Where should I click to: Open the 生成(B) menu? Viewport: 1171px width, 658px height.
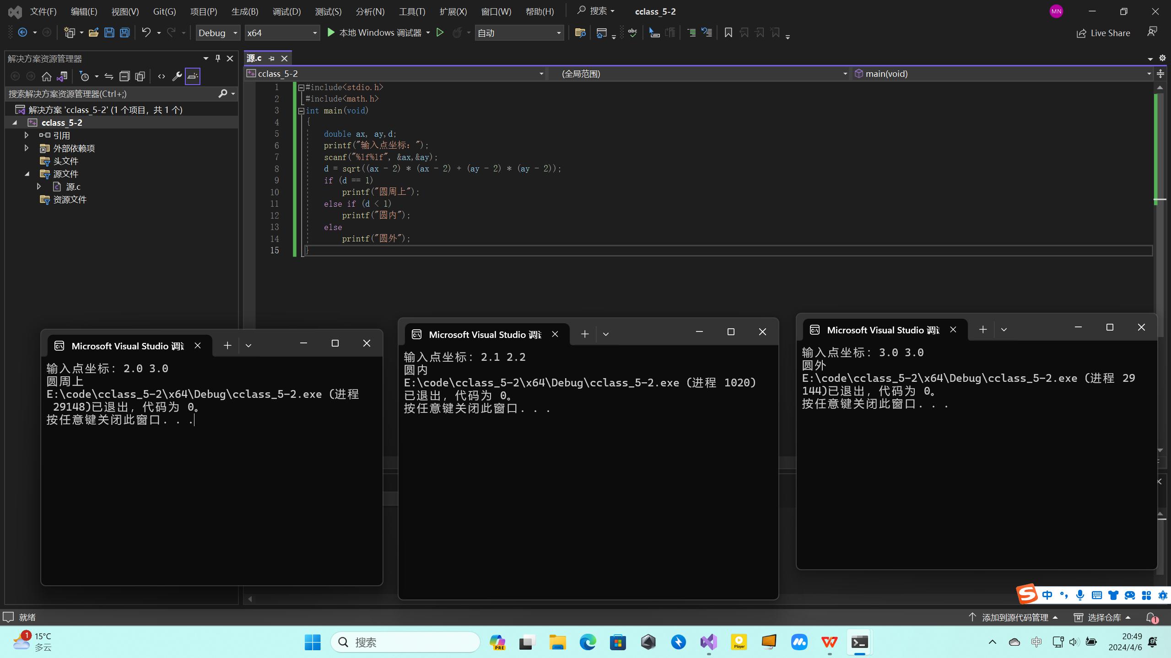[245, 11]
